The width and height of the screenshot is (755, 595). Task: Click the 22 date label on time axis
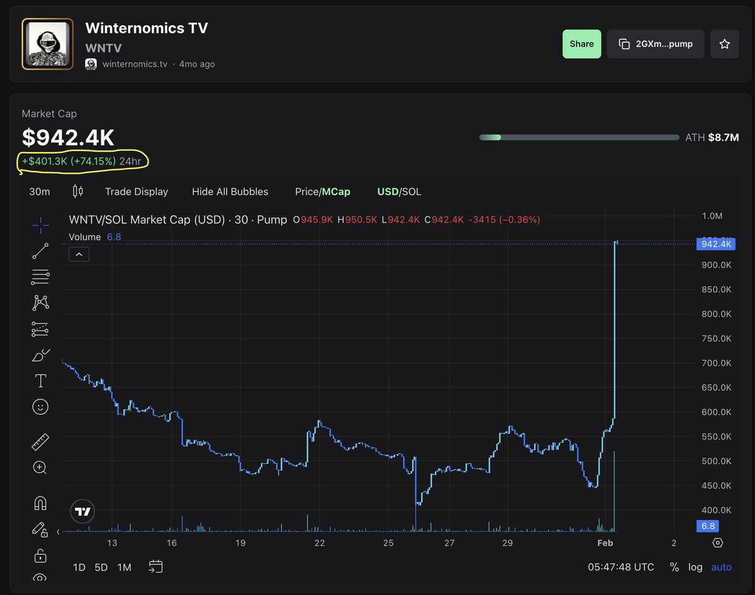[320, 543]
